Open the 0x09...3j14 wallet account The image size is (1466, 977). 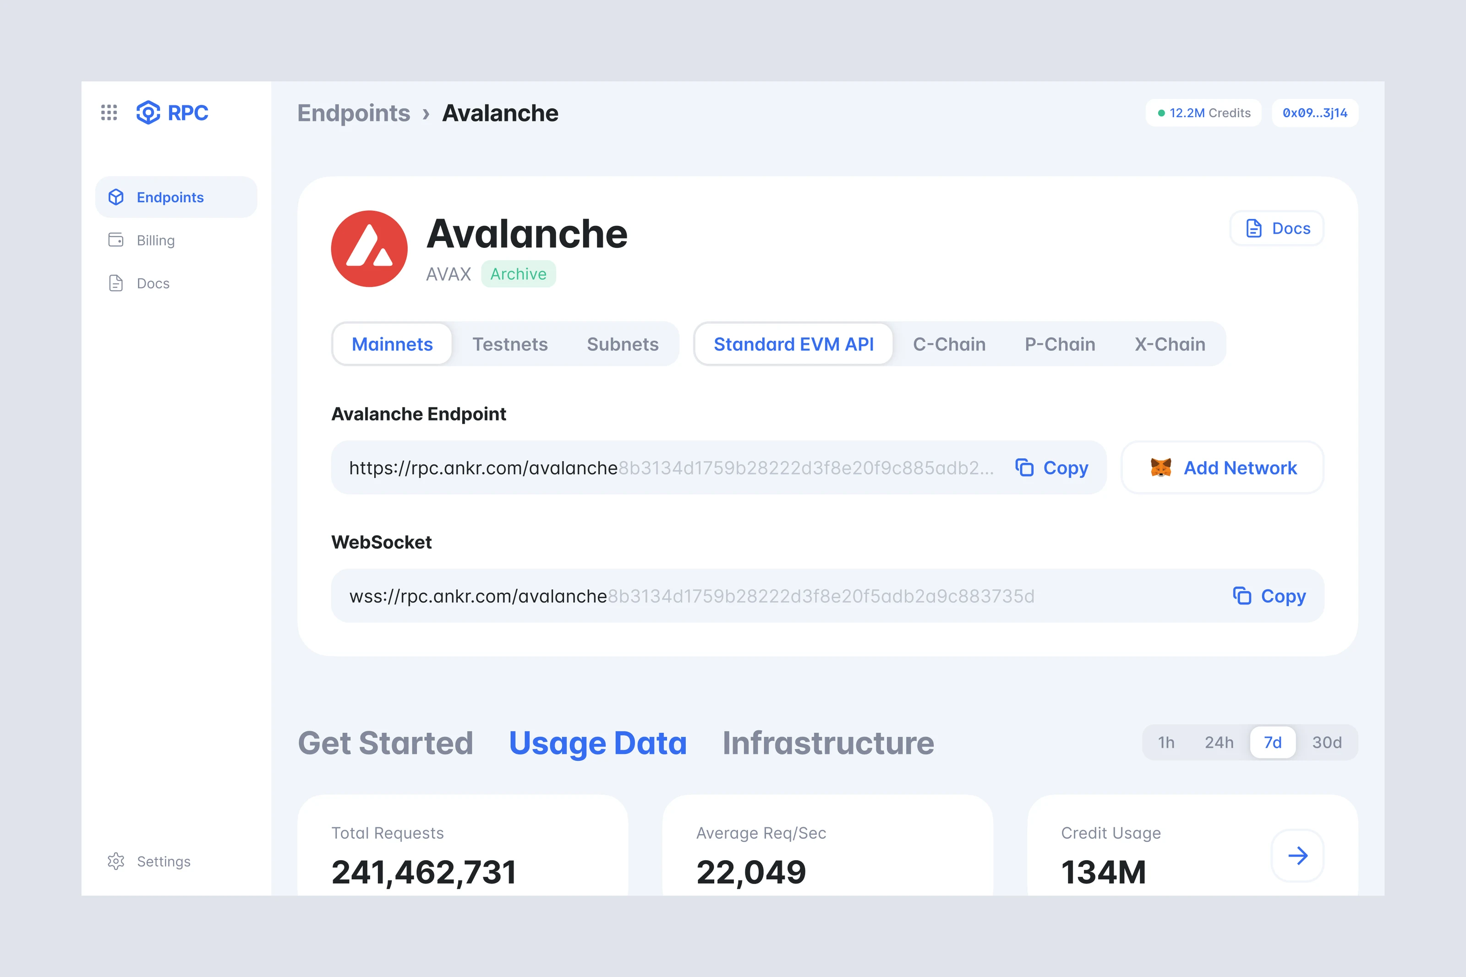coord(1315,113)
